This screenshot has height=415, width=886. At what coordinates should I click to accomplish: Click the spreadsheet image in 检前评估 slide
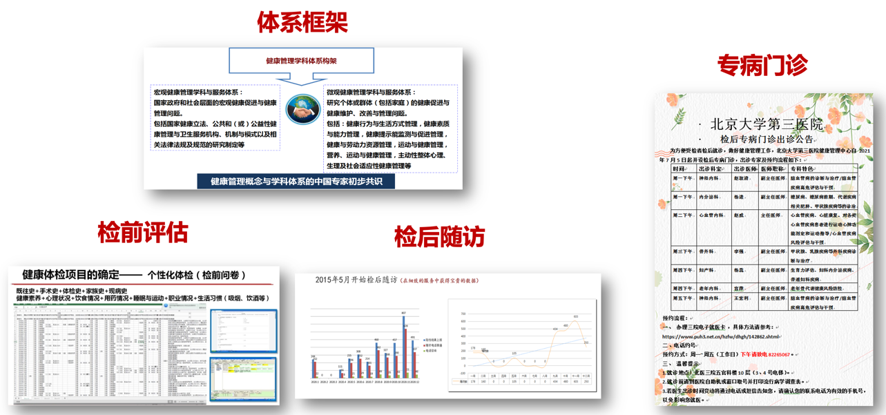[x=110, y=352]
